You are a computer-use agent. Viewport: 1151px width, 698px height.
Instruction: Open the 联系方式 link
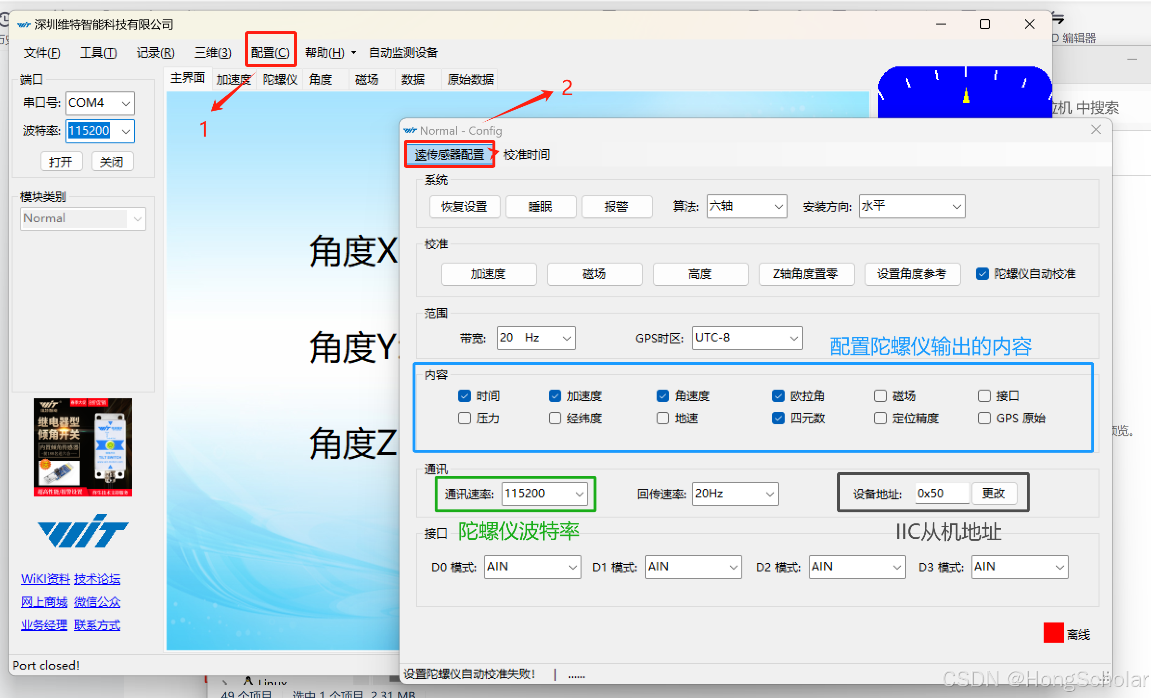tap(97, 625)
